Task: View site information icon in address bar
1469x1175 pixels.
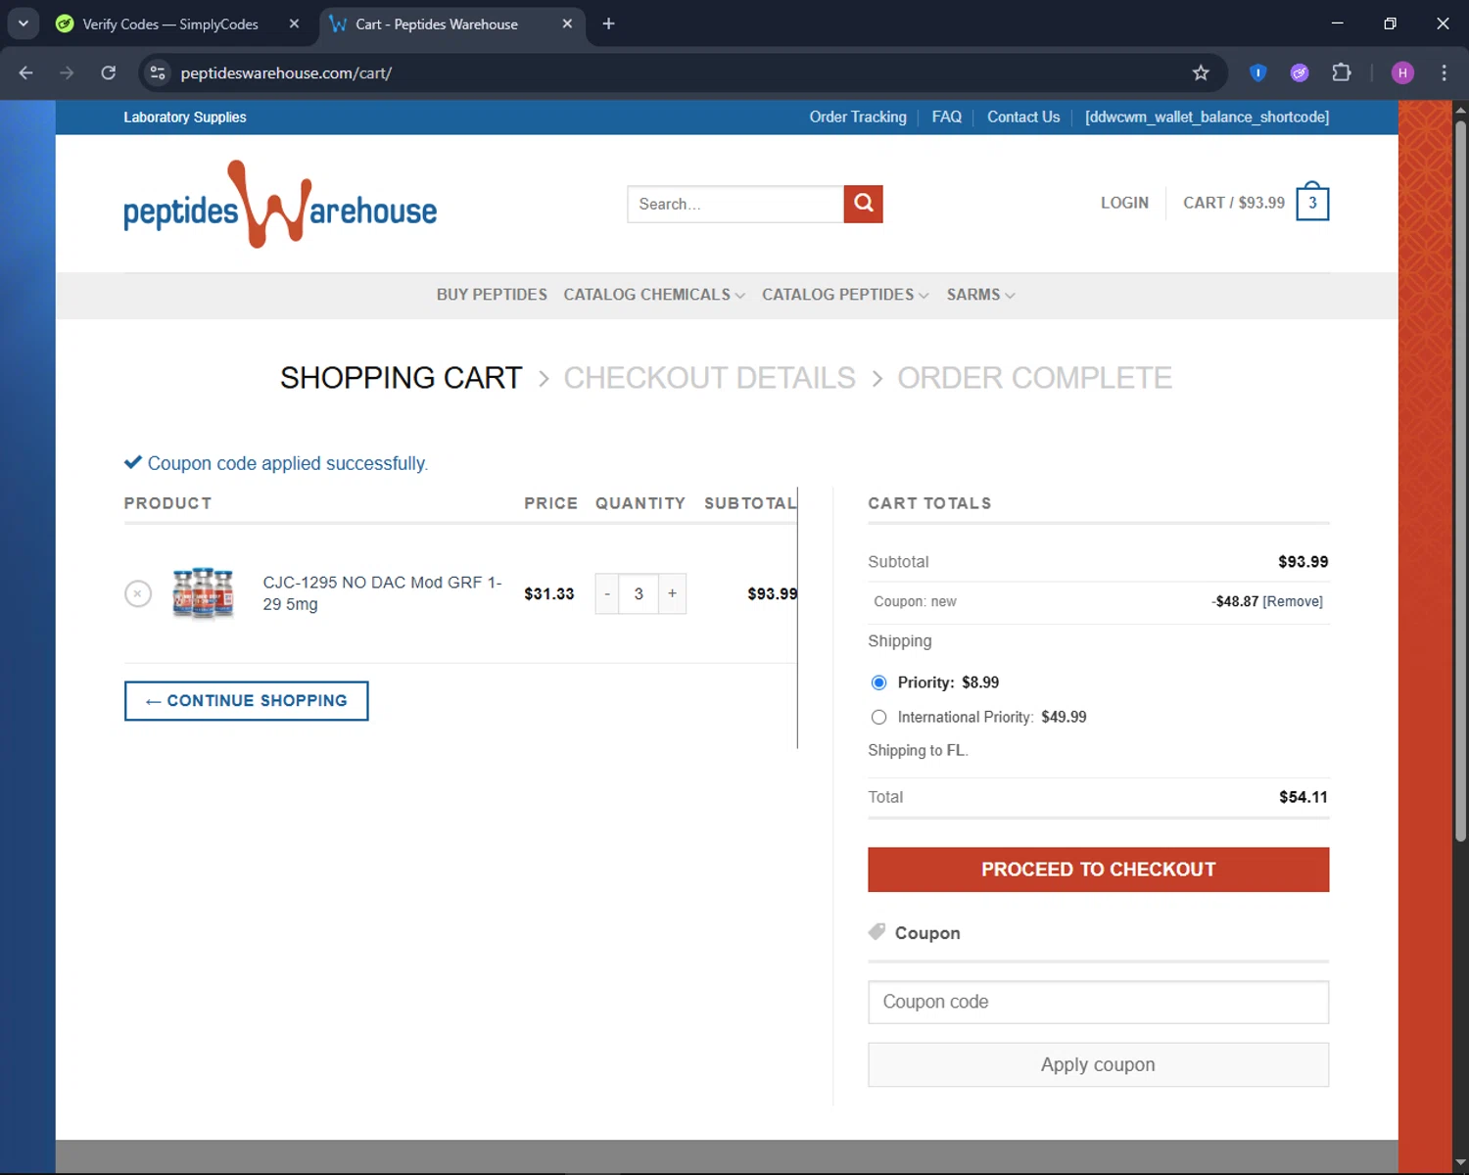Action: 158,72
